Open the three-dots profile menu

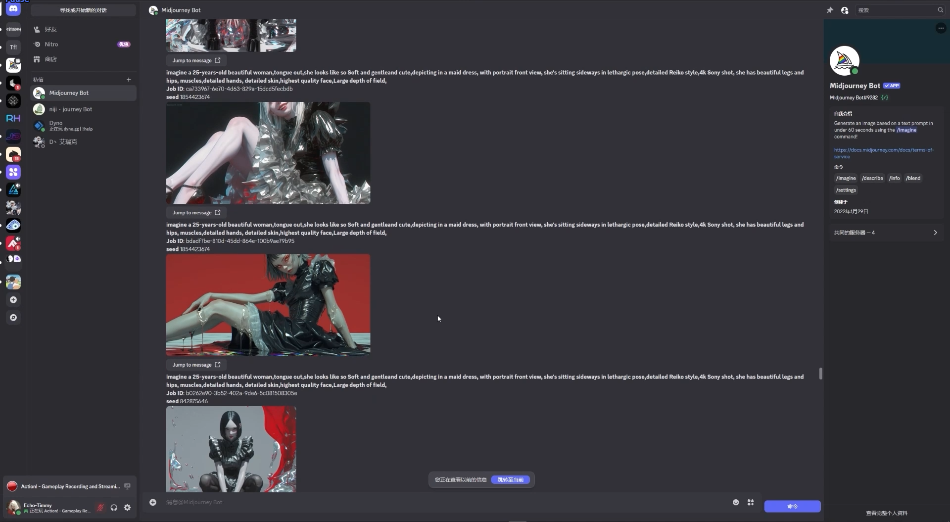pyautogui.click(x=941, y=28)
